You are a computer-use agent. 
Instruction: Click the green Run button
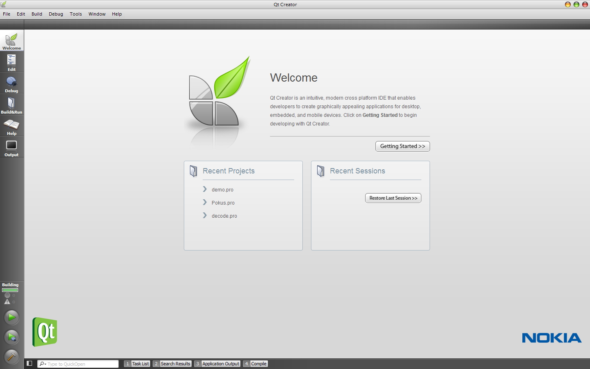(11, 317)
